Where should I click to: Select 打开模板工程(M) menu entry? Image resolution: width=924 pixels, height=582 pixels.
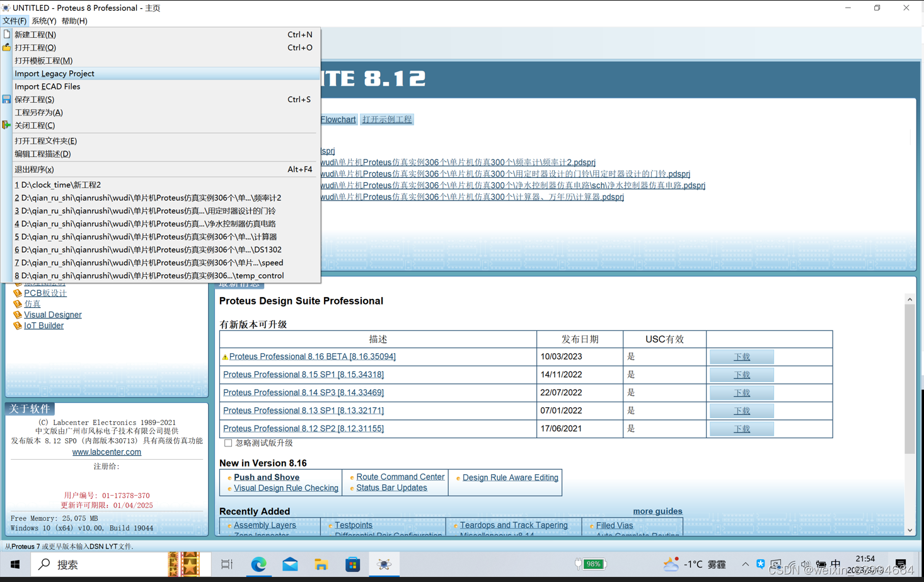pos(166,61)
